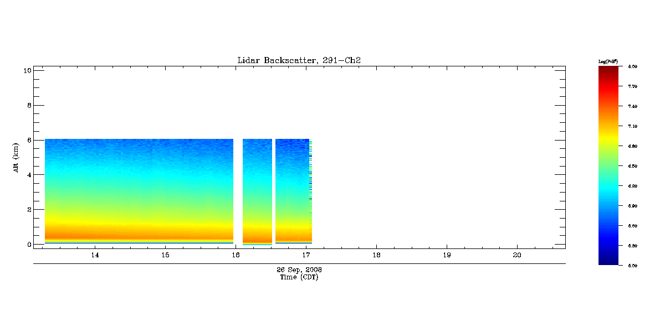The width and height of the screenshot is (665, 332).
Task: Click the title 'Lidar Backscatter, 291-Ch2'
Action: (299, 60)
